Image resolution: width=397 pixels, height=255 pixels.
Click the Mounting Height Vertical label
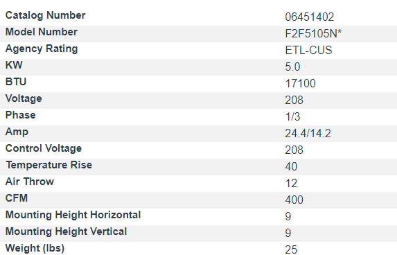point(66,231)
